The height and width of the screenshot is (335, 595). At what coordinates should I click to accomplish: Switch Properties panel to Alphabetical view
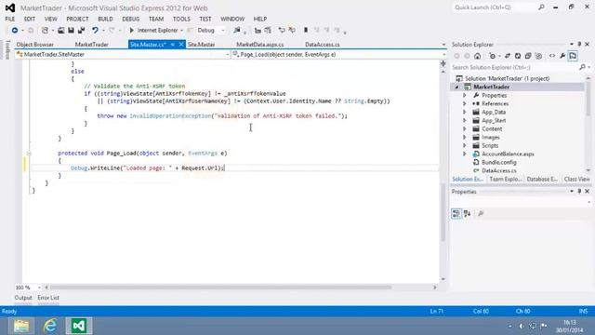467,213
